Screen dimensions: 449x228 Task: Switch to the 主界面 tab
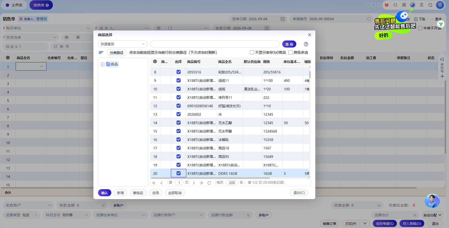tap(14, 5)
